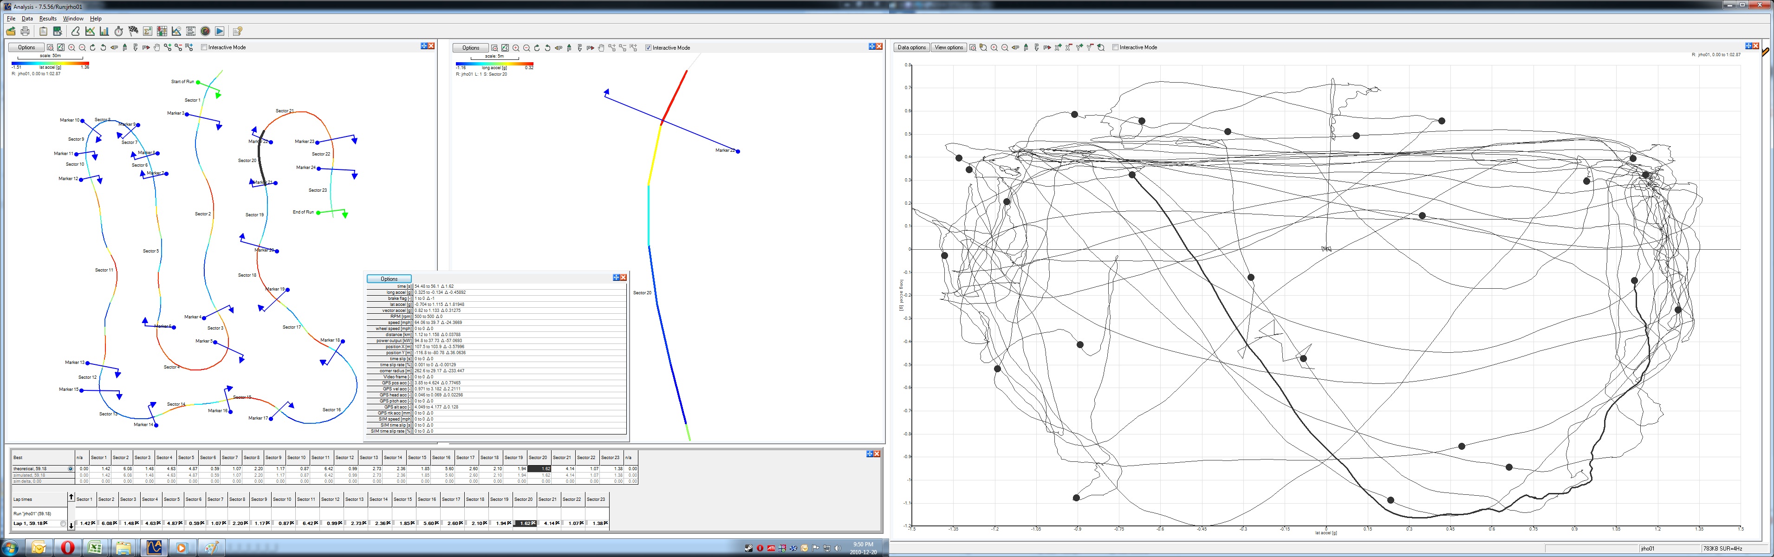
Task: Click the 'speed [mph]' row in data panel
Action: (496, 322)
